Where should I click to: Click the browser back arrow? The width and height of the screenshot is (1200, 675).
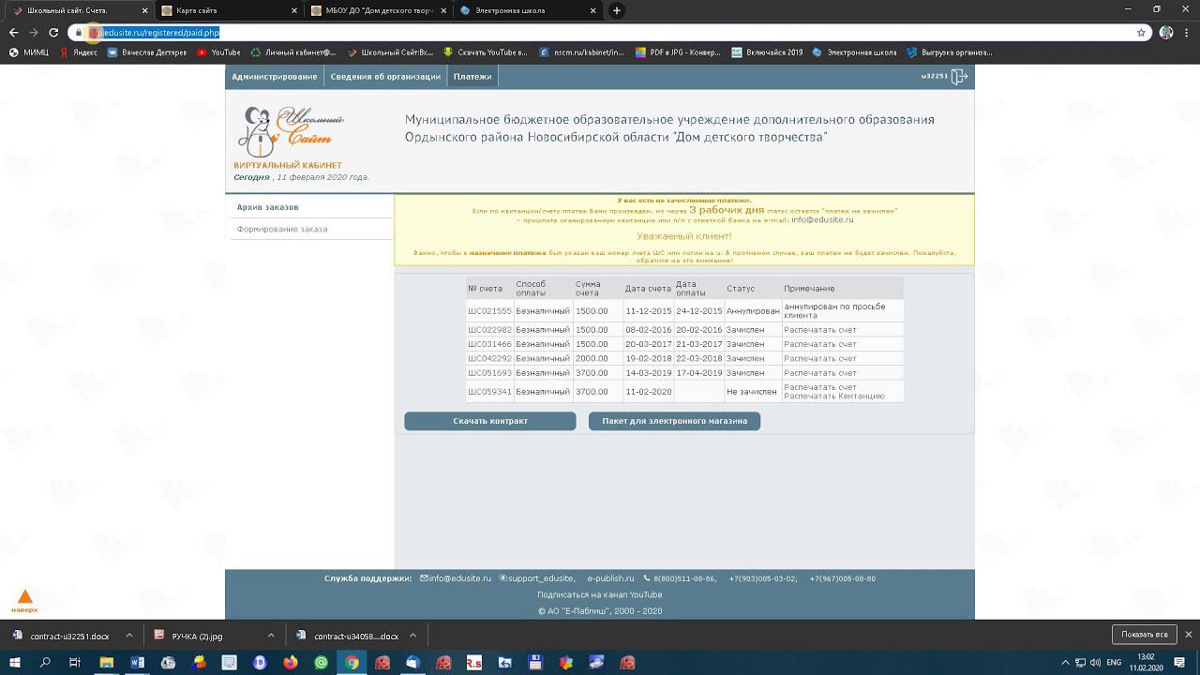click(13, 32)
